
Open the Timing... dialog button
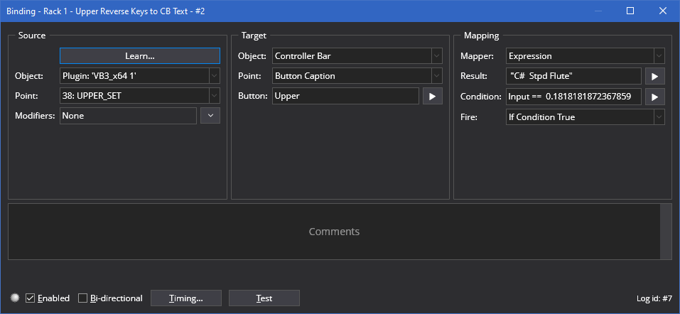[x=186, y=298]
